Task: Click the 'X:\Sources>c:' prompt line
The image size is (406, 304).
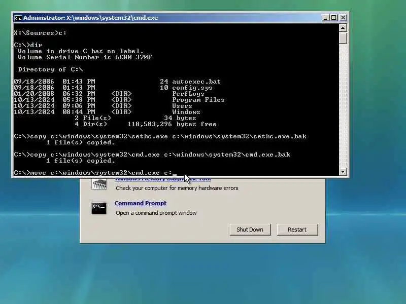Action: [40, 33]
